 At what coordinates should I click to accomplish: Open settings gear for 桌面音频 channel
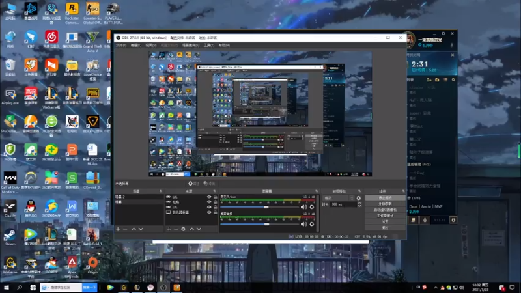[312, 224]
